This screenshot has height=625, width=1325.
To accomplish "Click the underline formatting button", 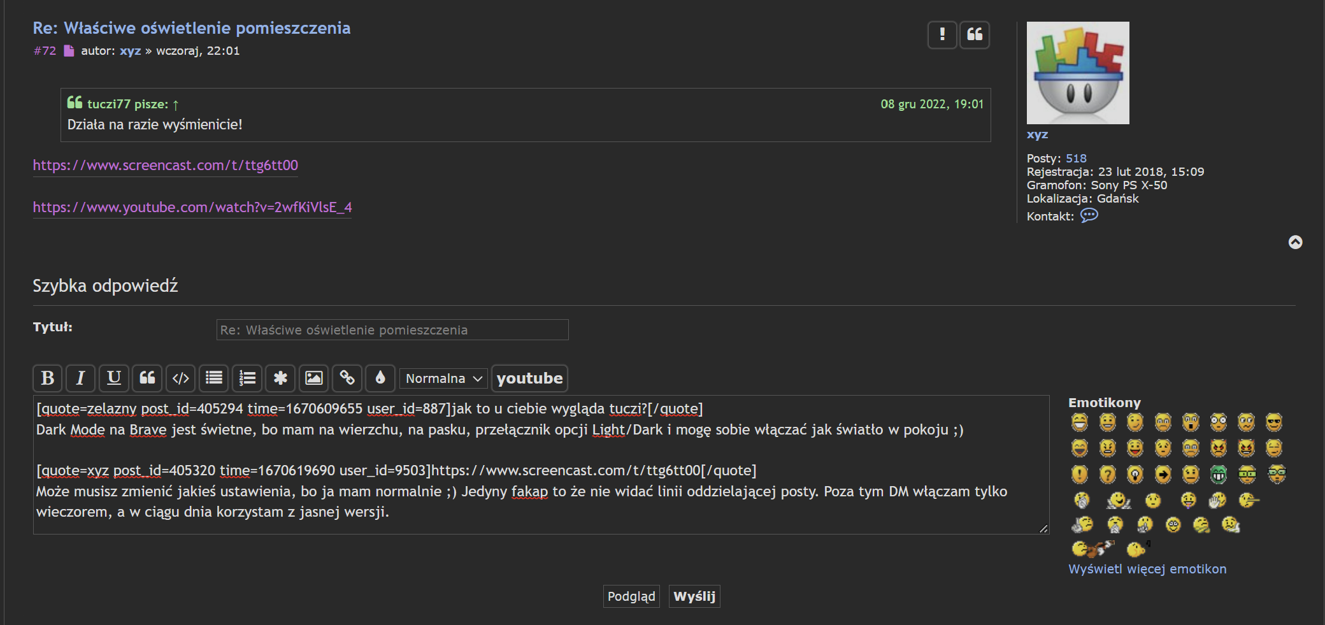I will tap(114, 378).
